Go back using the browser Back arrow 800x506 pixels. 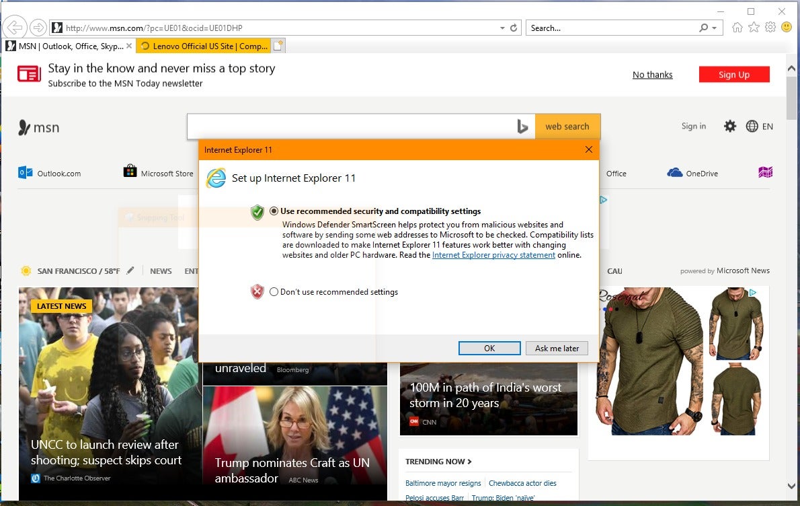15,27
